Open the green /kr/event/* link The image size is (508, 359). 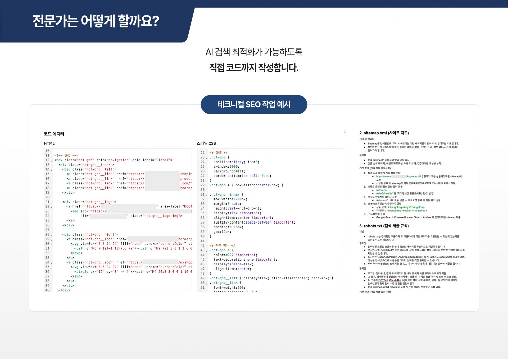point(382,200)
